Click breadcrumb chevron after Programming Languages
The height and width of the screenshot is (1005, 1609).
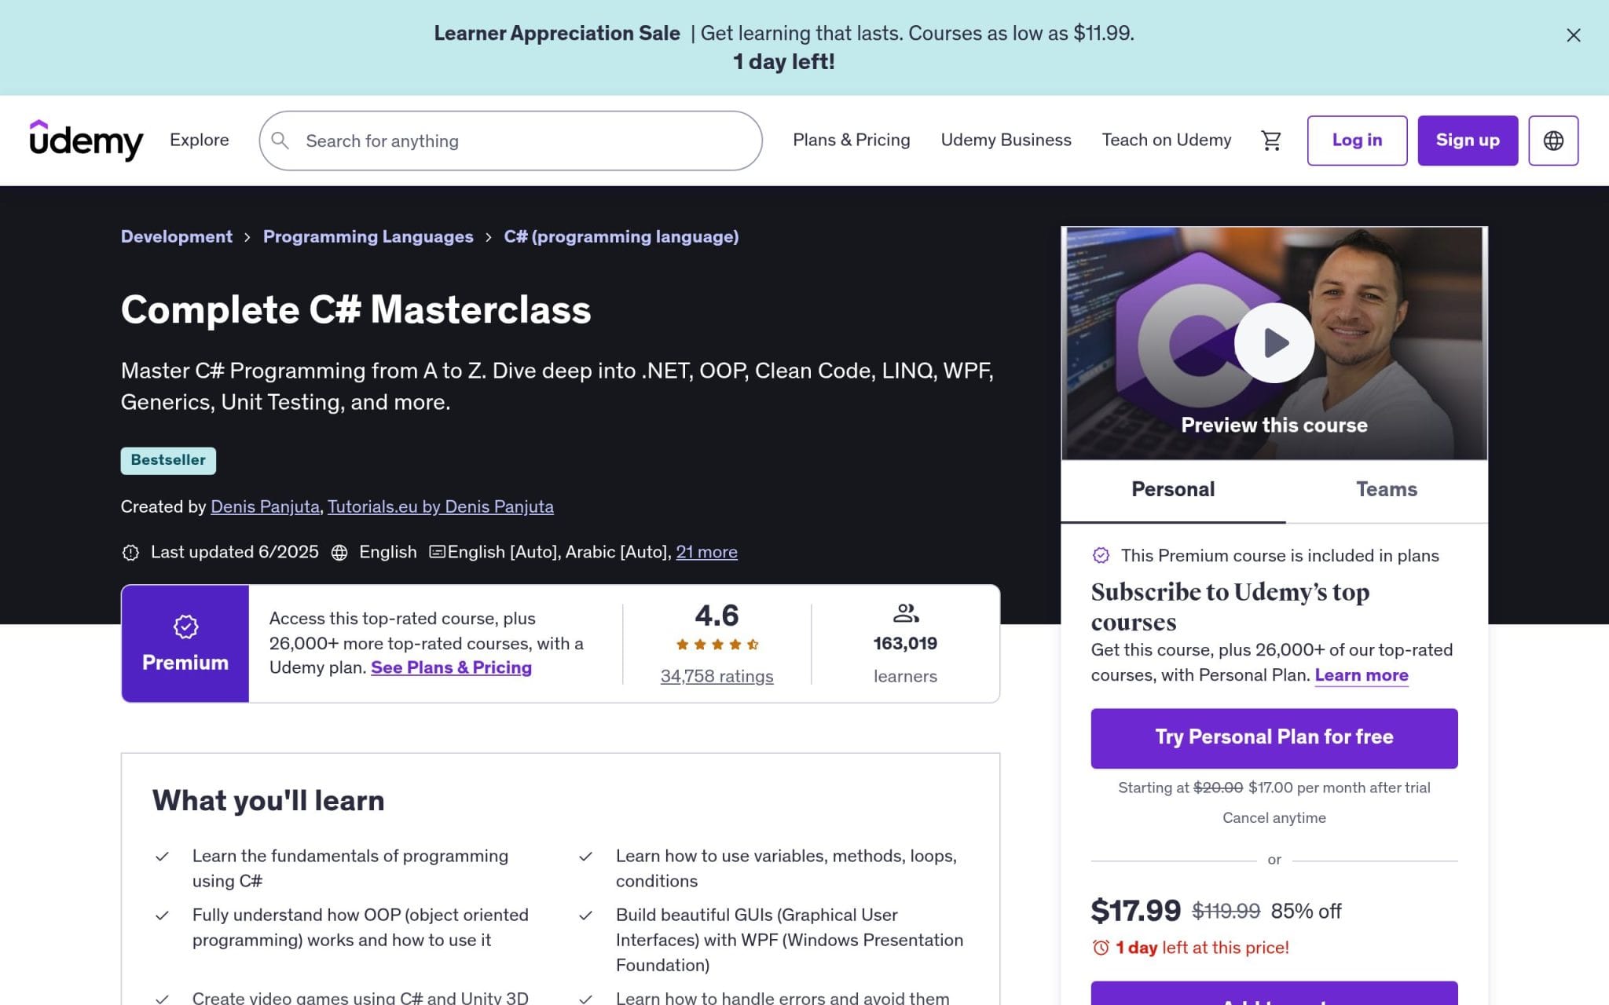[x=489, y=237]
